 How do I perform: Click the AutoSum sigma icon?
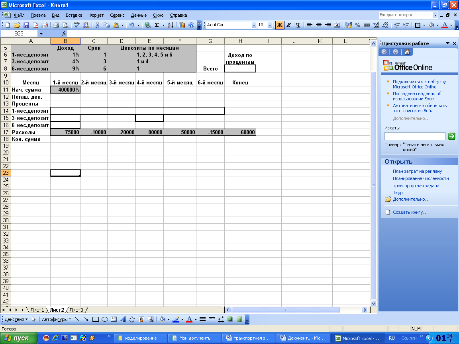point(157,25)
